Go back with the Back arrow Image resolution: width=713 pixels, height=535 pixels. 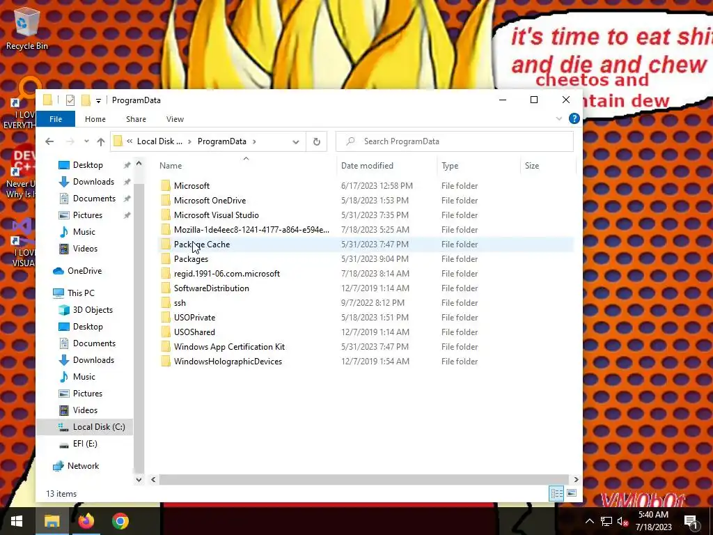49,141
